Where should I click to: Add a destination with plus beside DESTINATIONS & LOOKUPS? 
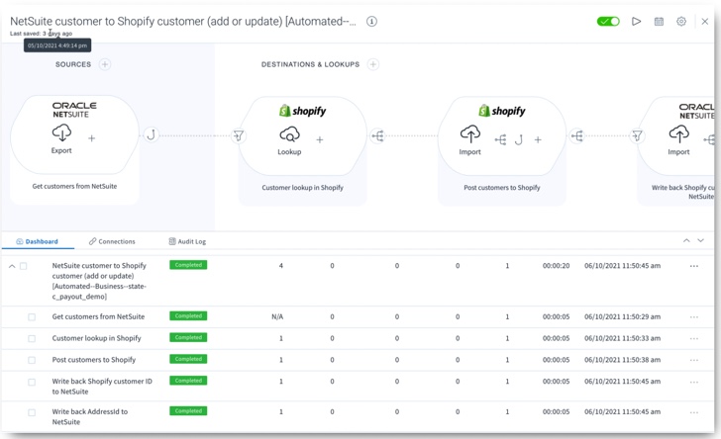pyautogui.click(x=373, y=64)
